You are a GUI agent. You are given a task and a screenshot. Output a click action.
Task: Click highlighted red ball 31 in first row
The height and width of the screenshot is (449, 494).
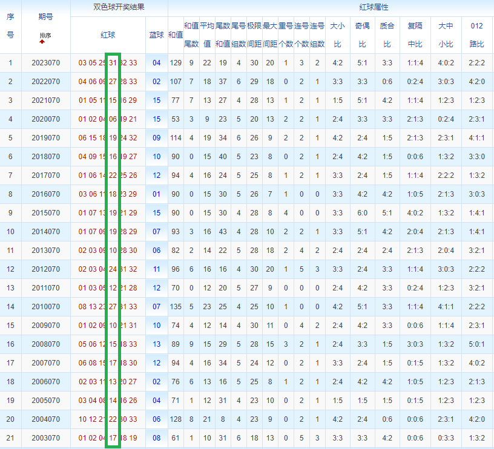113,63
